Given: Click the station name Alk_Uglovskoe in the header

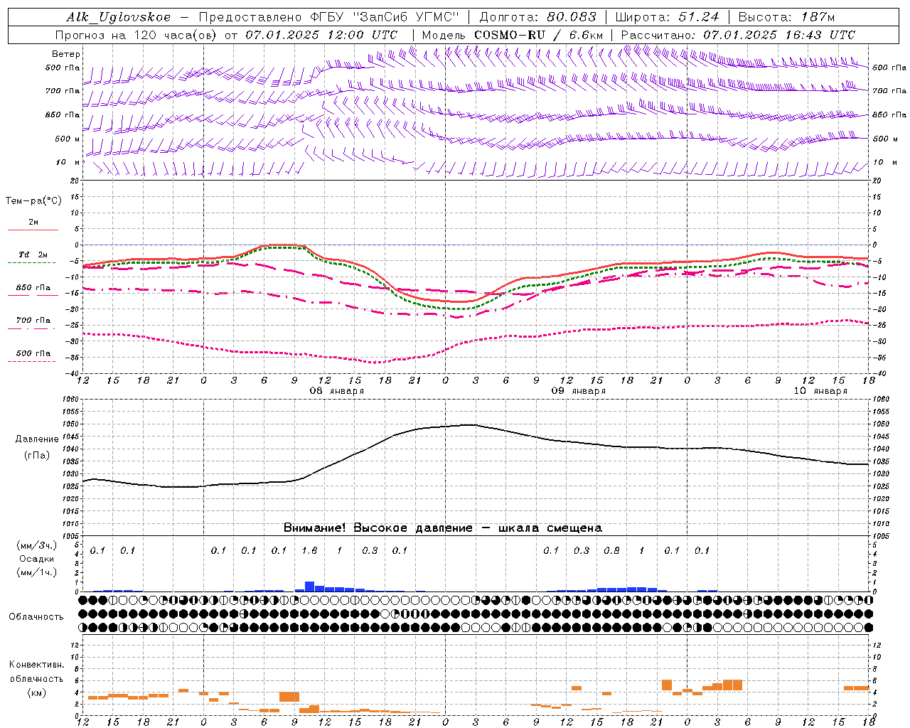Looking at the screenshot, I should (x=119, y=17).
